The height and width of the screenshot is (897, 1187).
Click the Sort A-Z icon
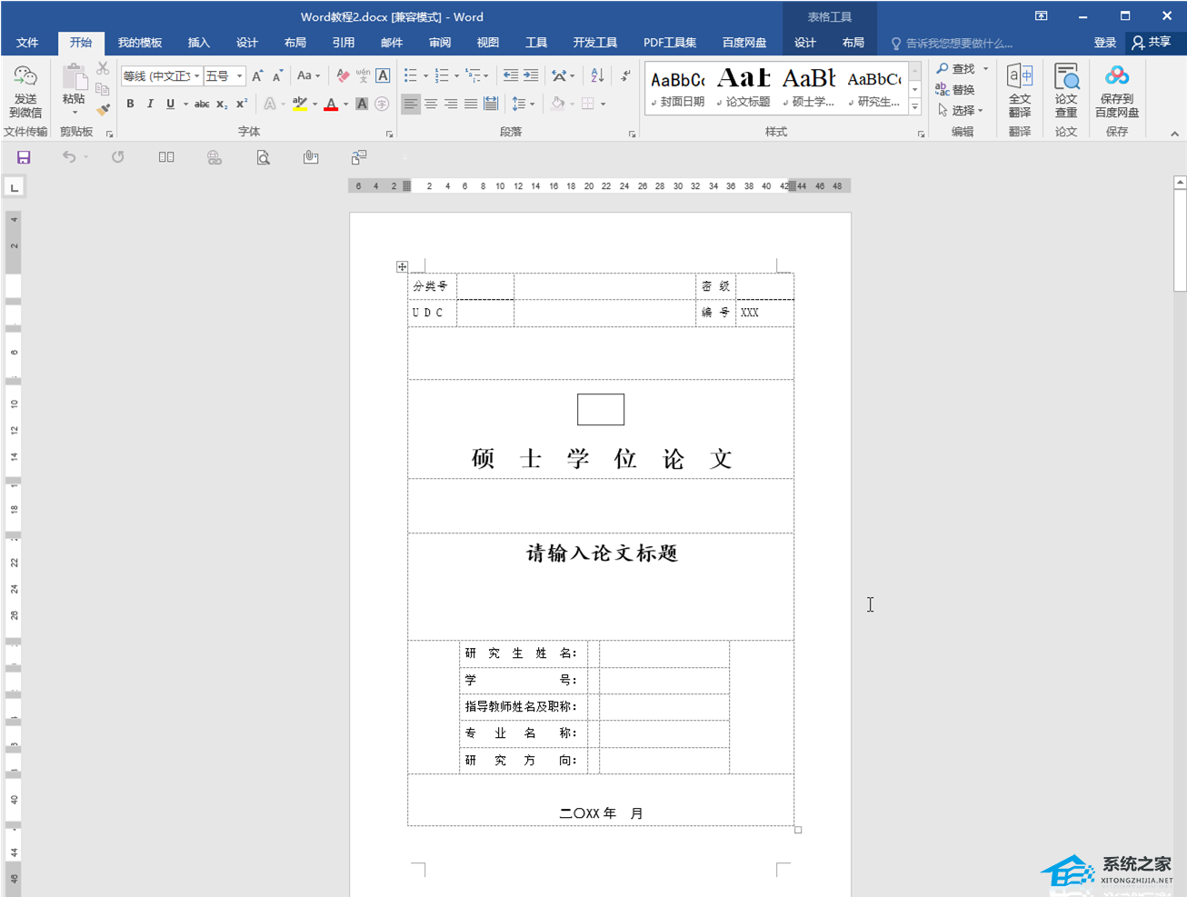coord(597,76)
